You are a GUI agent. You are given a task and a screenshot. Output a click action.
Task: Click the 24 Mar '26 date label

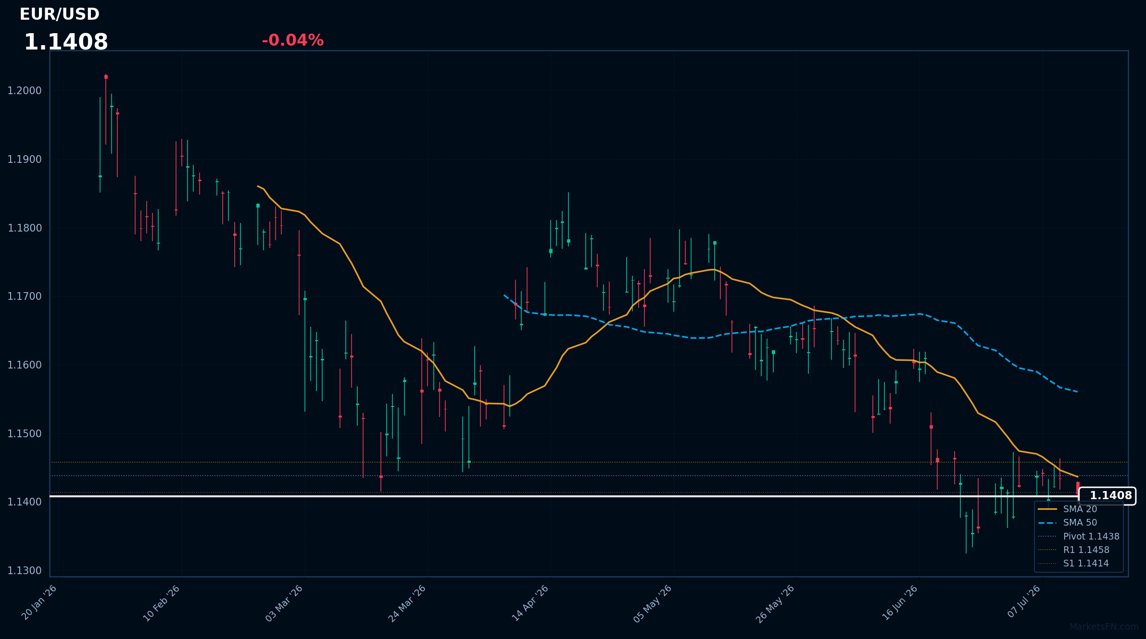[407, 603]
